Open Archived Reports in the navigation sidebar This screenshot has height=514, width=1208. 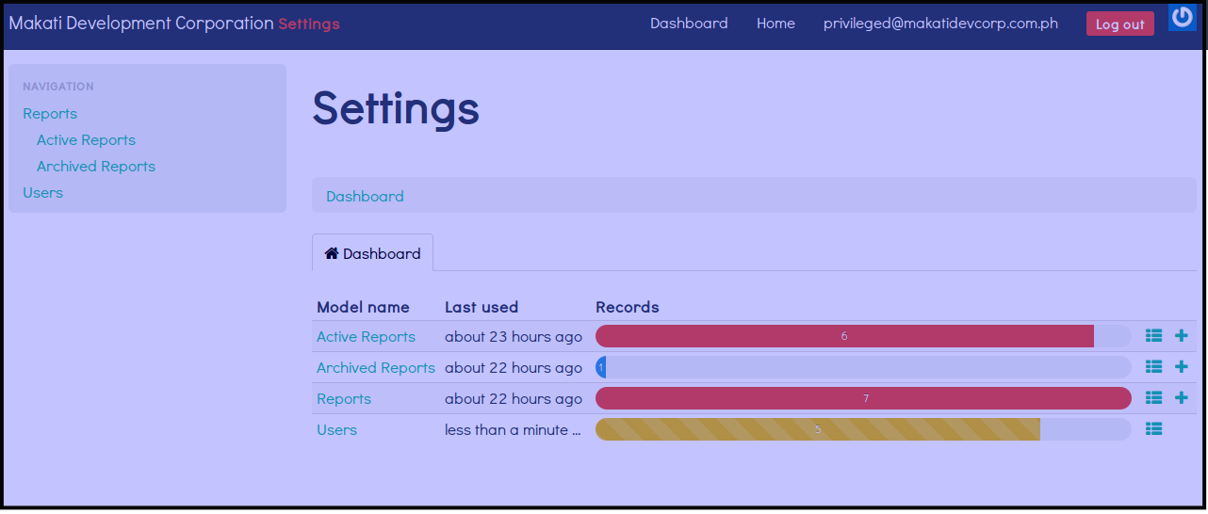coord(96,167)
